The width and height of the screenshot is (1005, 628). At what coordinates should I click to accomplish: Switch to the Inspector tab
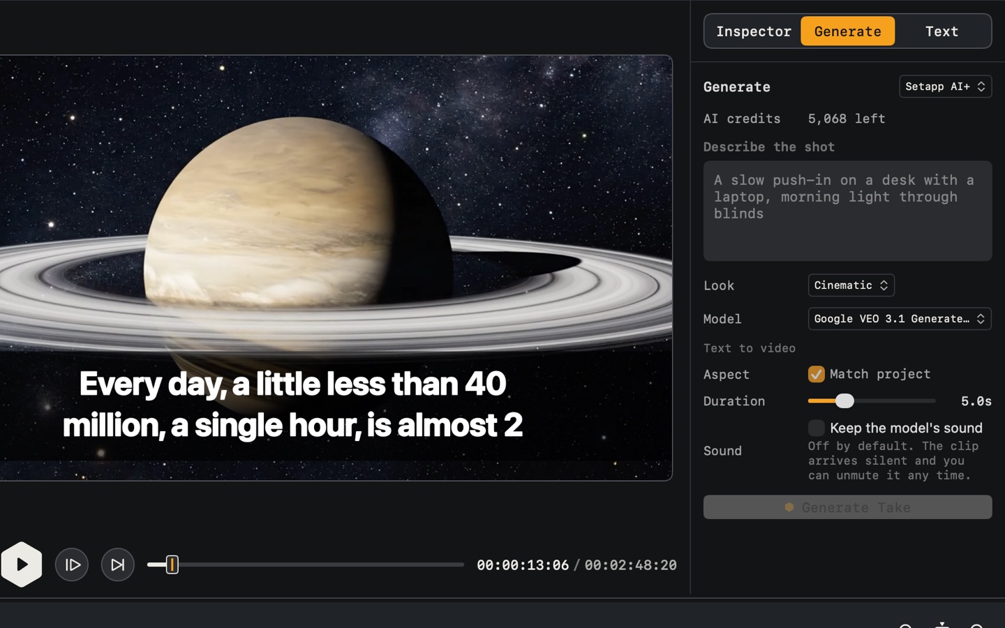pyautogui.click(x=753, y=31)
